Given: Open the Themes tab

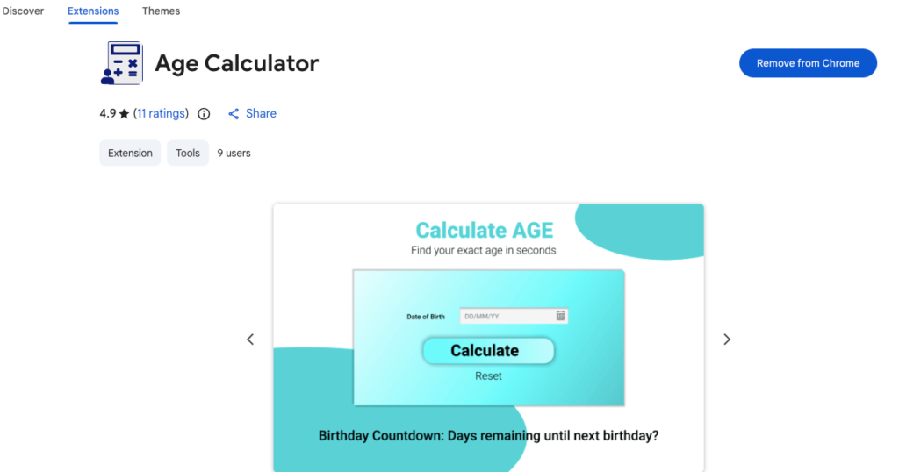Looking at the screenshot, I should pos(161,11).
